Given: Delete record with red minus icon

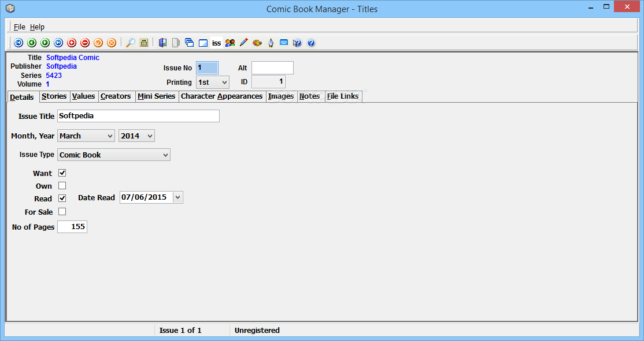Looking at the screenshot, I should coord(85,43).
